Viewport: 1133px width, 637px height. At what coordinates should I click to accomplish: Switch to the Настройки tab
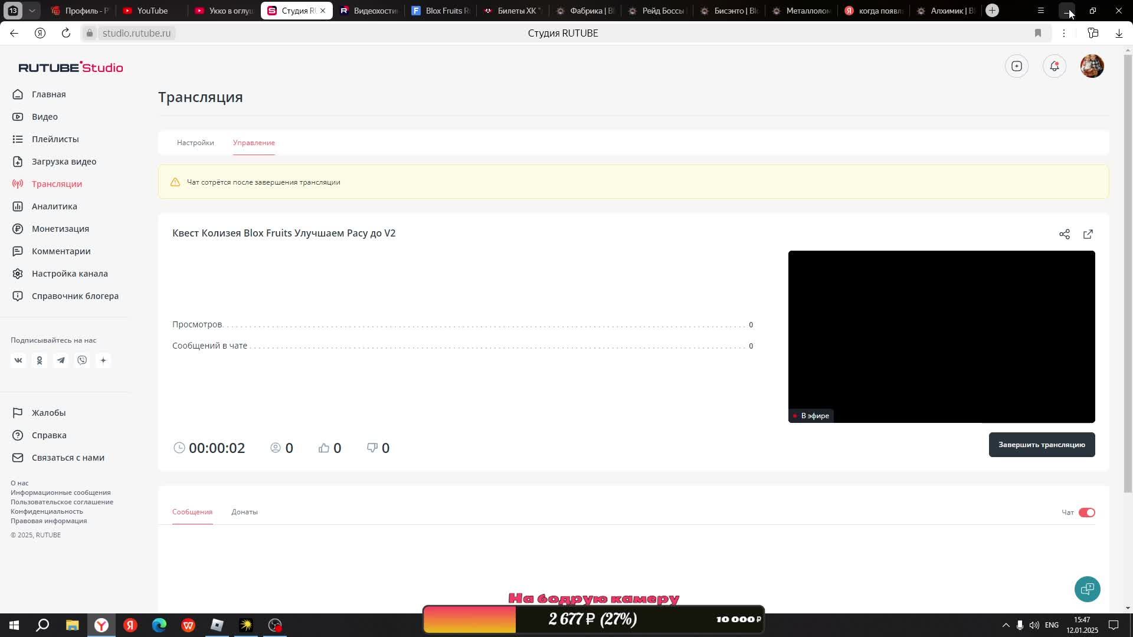coord(195,143)
